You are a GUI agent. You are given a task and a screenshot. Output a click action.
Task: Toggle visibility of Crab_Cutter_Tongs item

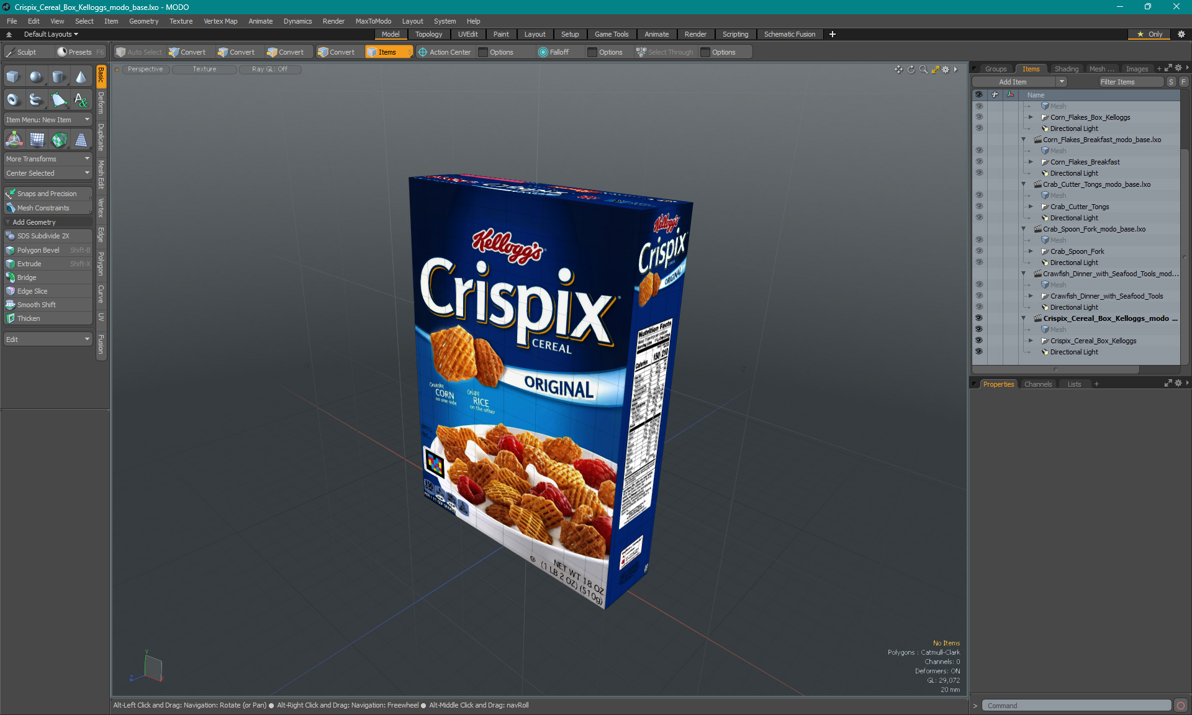pyautogui.click(x=979, y=207)
